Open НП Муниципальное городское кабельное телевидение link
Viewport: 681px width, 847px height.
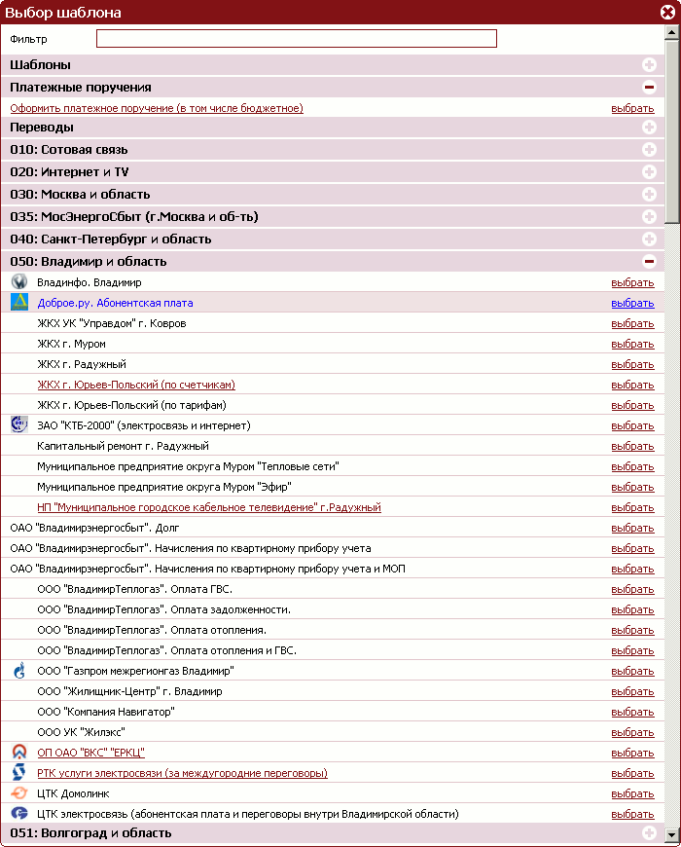coord(209,507)
